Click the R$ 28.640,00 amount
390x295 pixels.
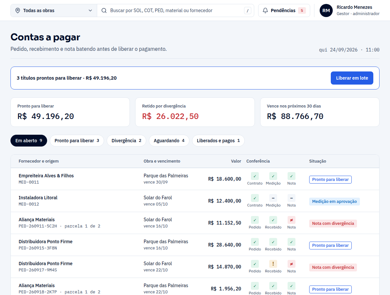[224, 245]
